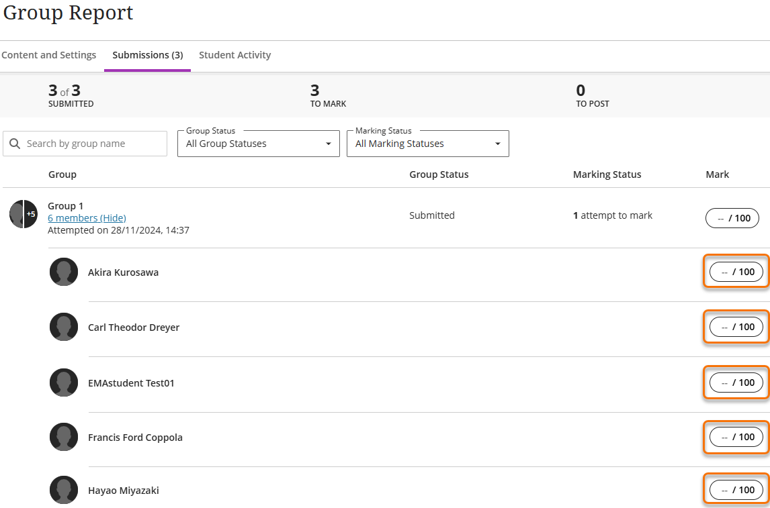Click the search magnifier icon
770x508 pixels.
point(15,144)
